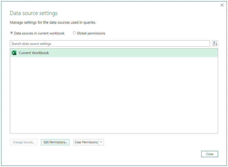Screen dimensions: 228x167
Task: Select the Current Workbook text in the list
Action: point(34,53)
